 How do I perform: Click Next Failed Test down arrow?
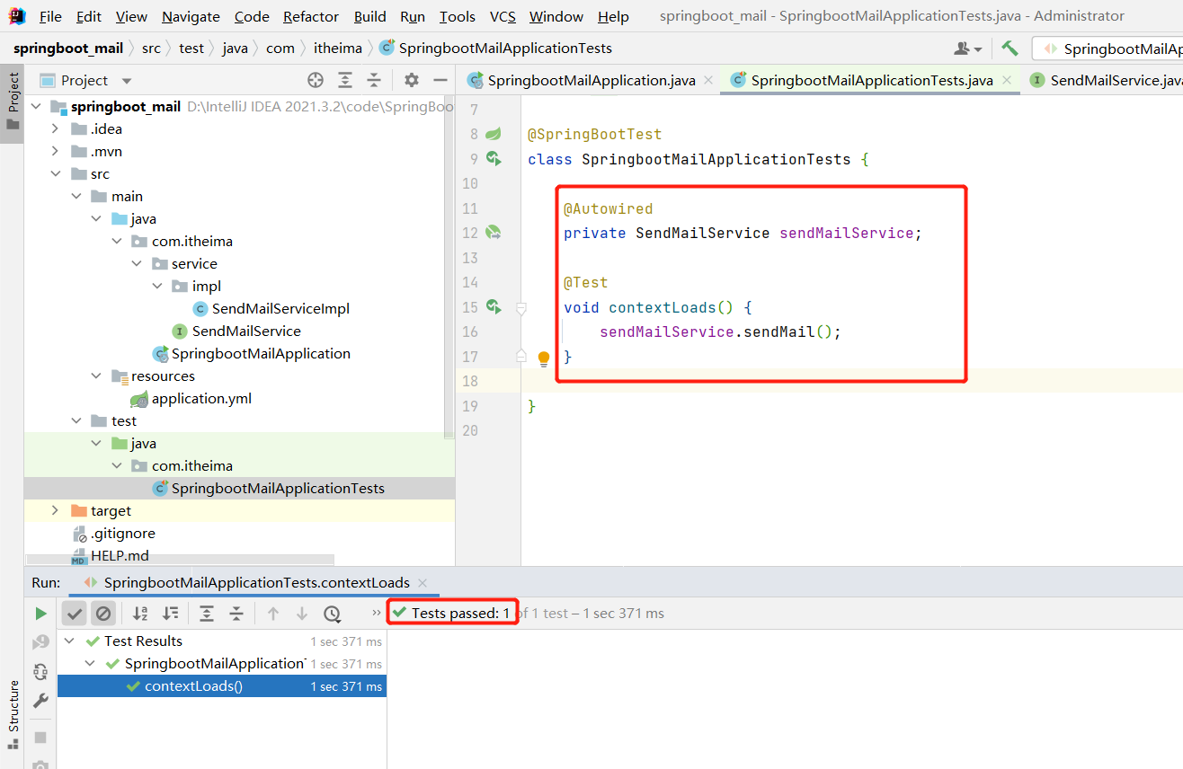pos(302,614)
